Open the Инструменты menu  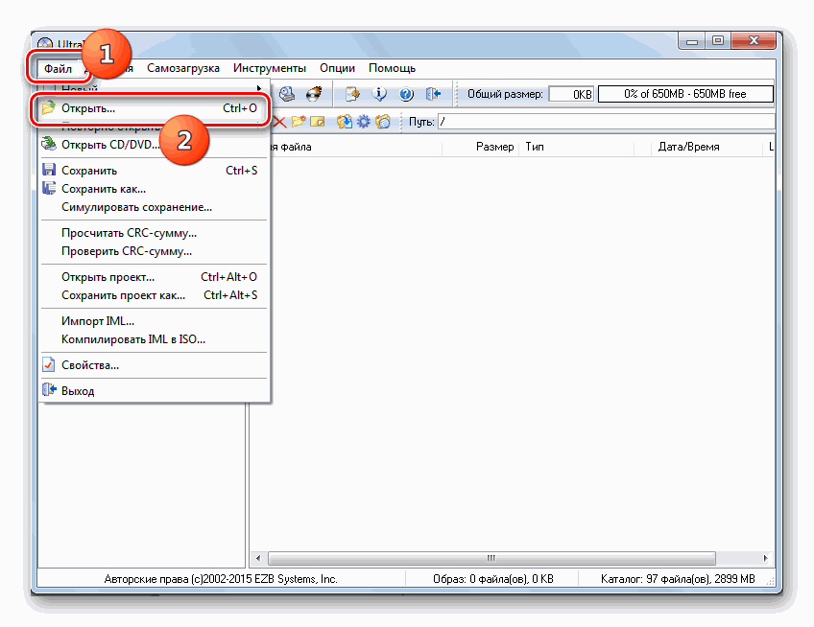click(x=270, y=68)
